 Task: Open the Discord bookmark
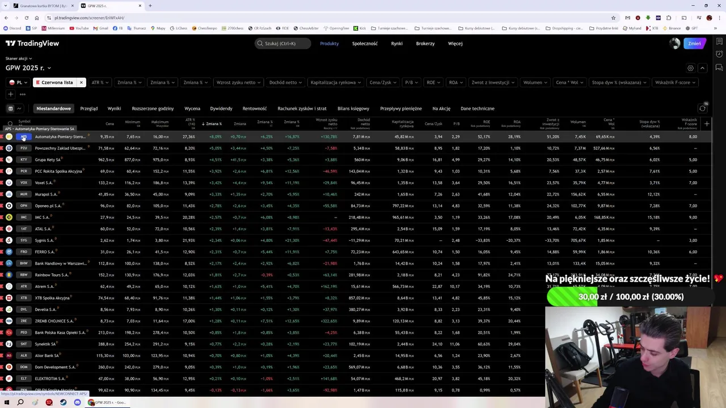(x=12, y=28)
